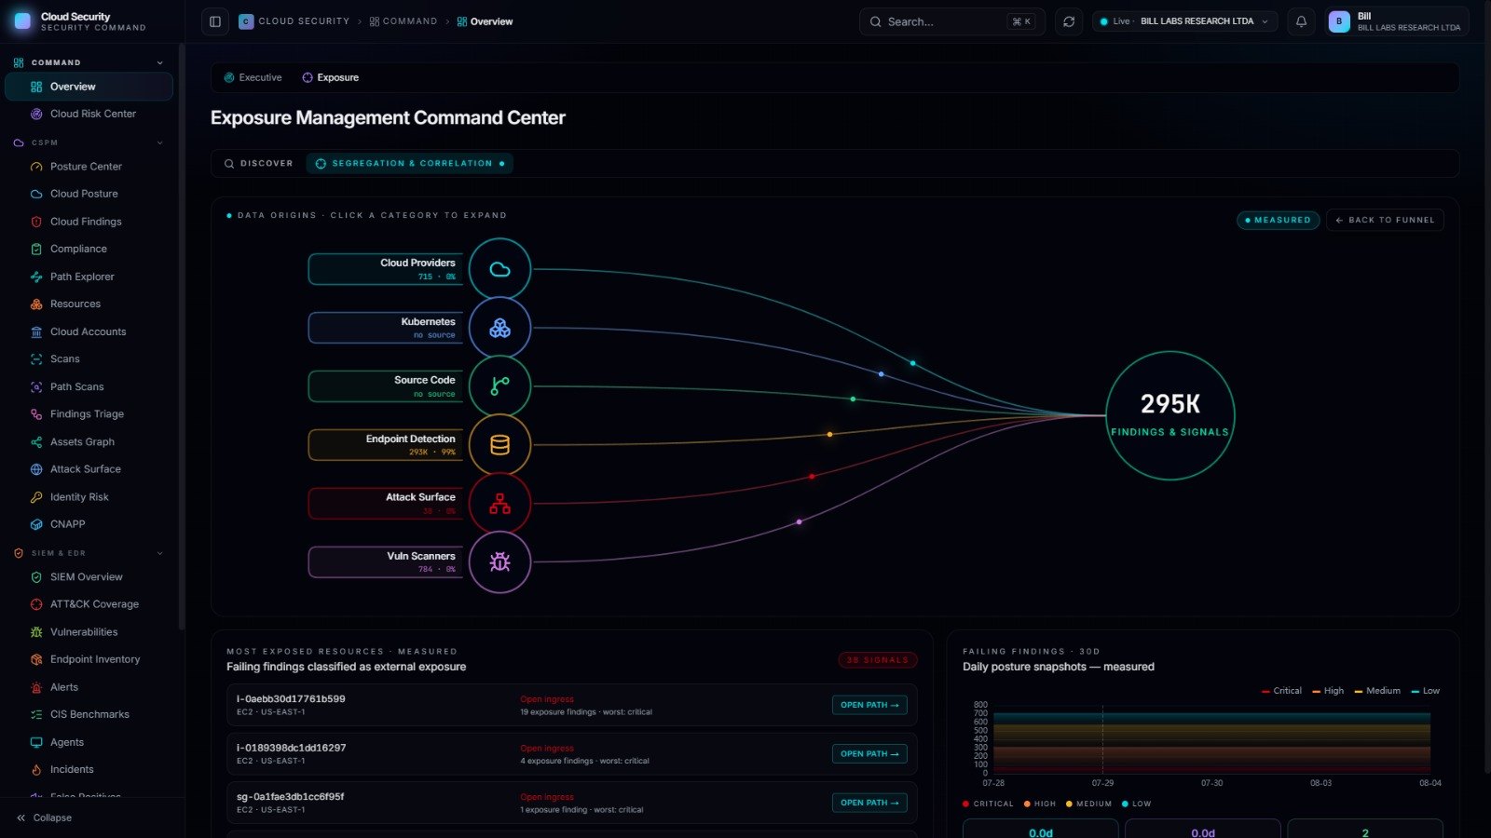Click COMMAND breadcrumb

403,21
